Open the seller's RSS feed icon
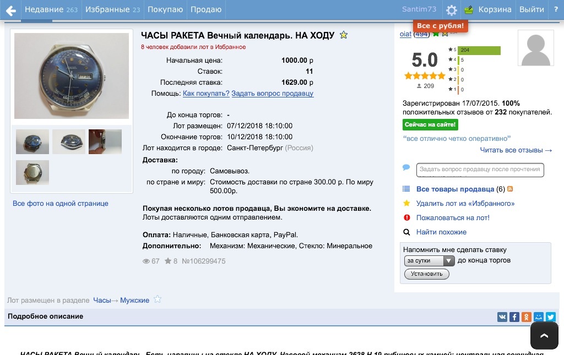The height and width of the screenshot is (355, 564). [510, 189]
